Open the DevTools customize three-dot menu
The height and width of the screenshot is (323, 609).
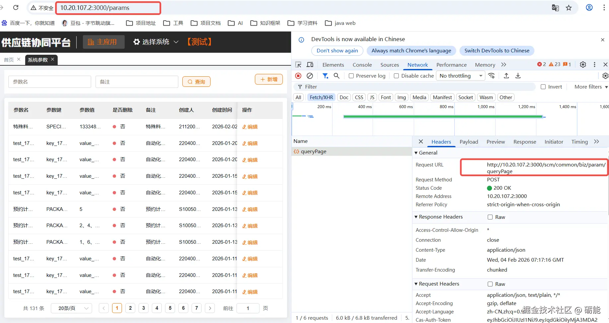click(x=594, y=65)
